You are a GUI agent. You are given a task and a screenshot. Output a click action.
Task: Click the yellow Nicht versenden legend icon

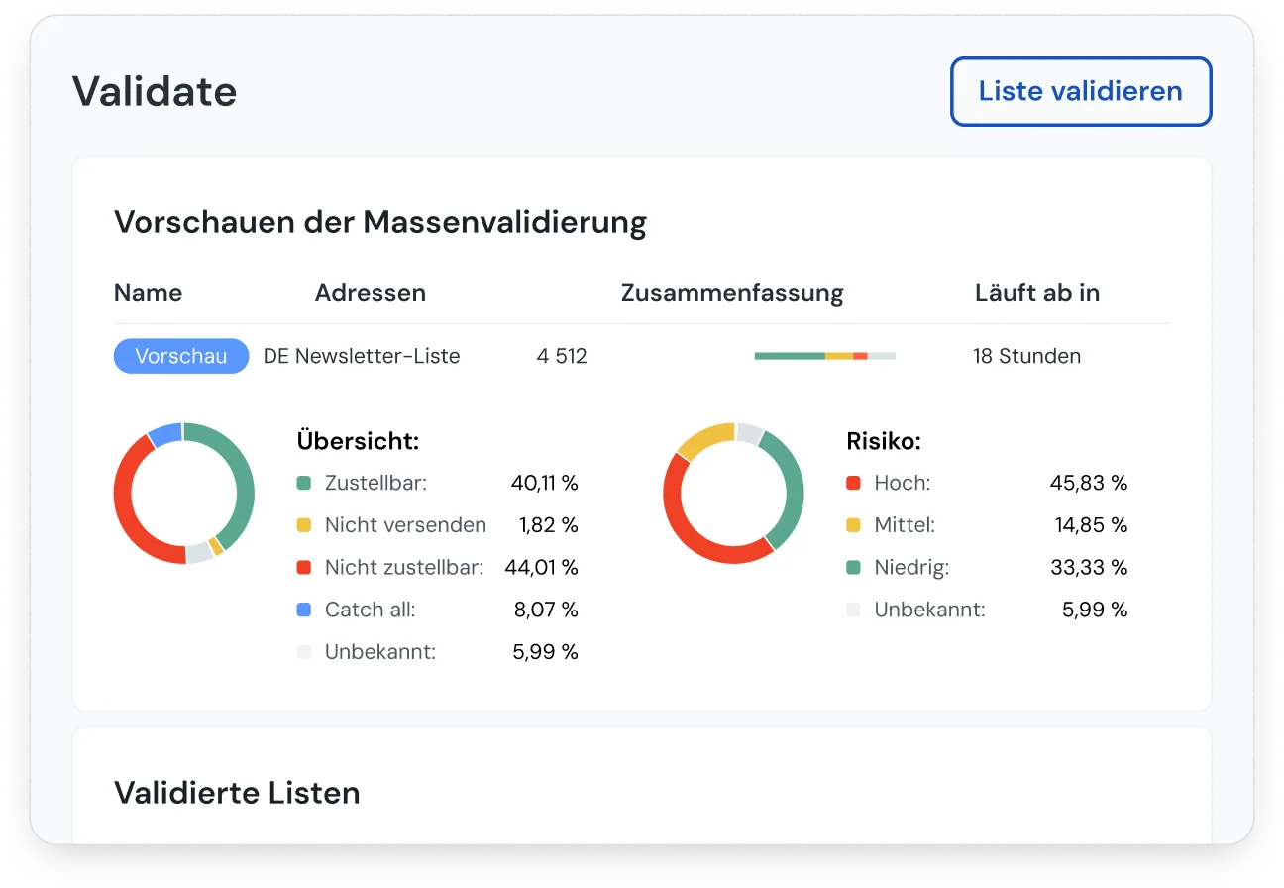306,525
